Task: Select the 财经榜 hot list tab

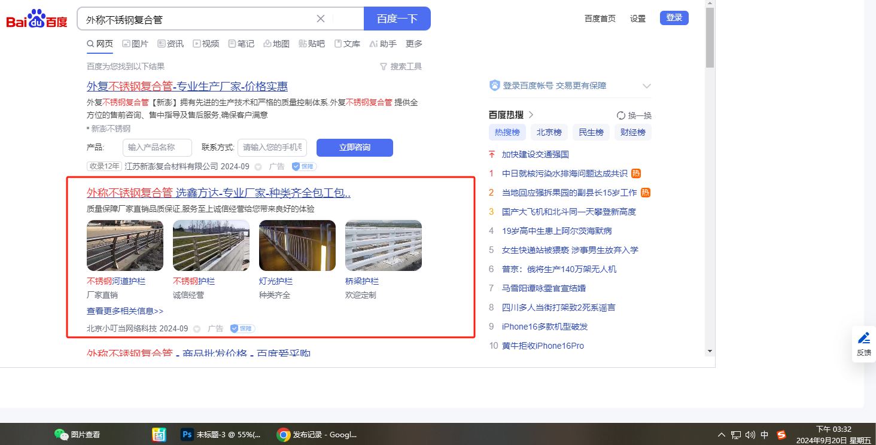Action: tap(633, 132)
